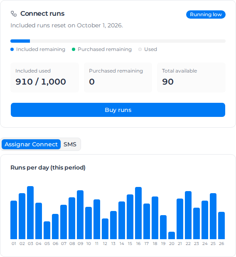The image size is (236, 257).
Task: Click the 'Included runs reset on October 1, 2026' text
Action: pyautogui.click(x=67, y=25)
